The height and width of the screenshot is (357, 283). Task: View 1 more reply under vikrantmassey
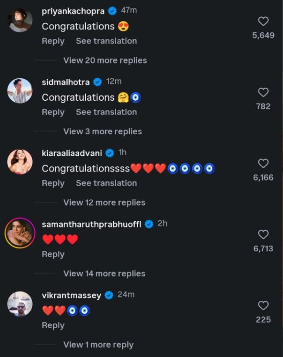(x=98, y=345)
